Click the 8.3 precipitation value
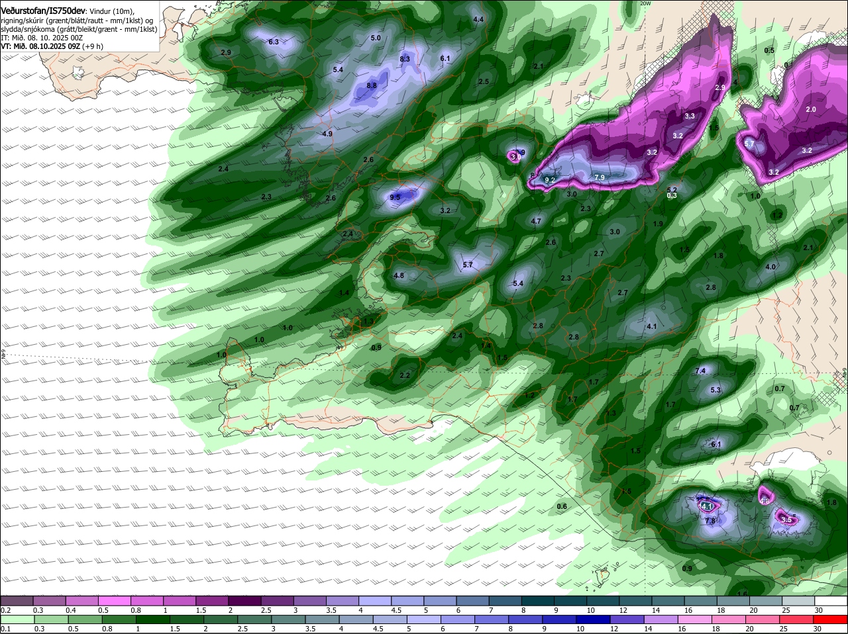Viewport: 848px width, 634px height. click(x=405, y=59)
